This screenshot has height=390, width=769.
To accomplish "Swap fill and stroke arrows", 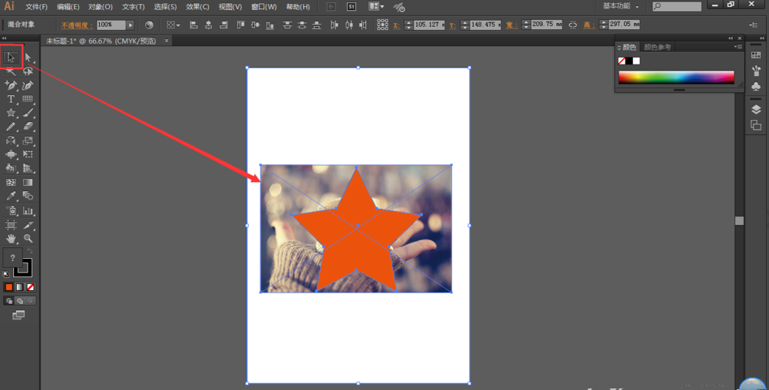I will (x=30, y=251).
